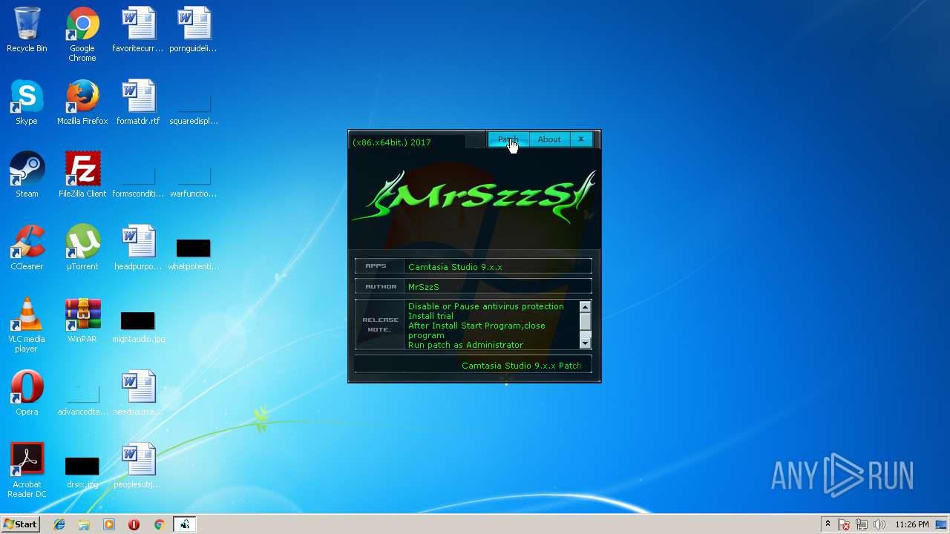
Task: Click 'Run patch as Administrator' line
Action: point(465,345)
